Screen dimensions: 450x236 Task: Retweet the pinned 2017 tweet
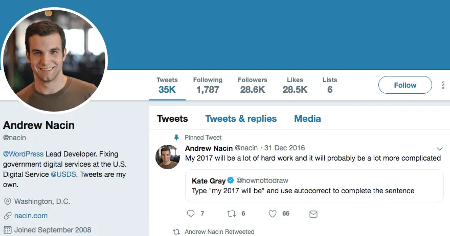click(x=232, y=214)
